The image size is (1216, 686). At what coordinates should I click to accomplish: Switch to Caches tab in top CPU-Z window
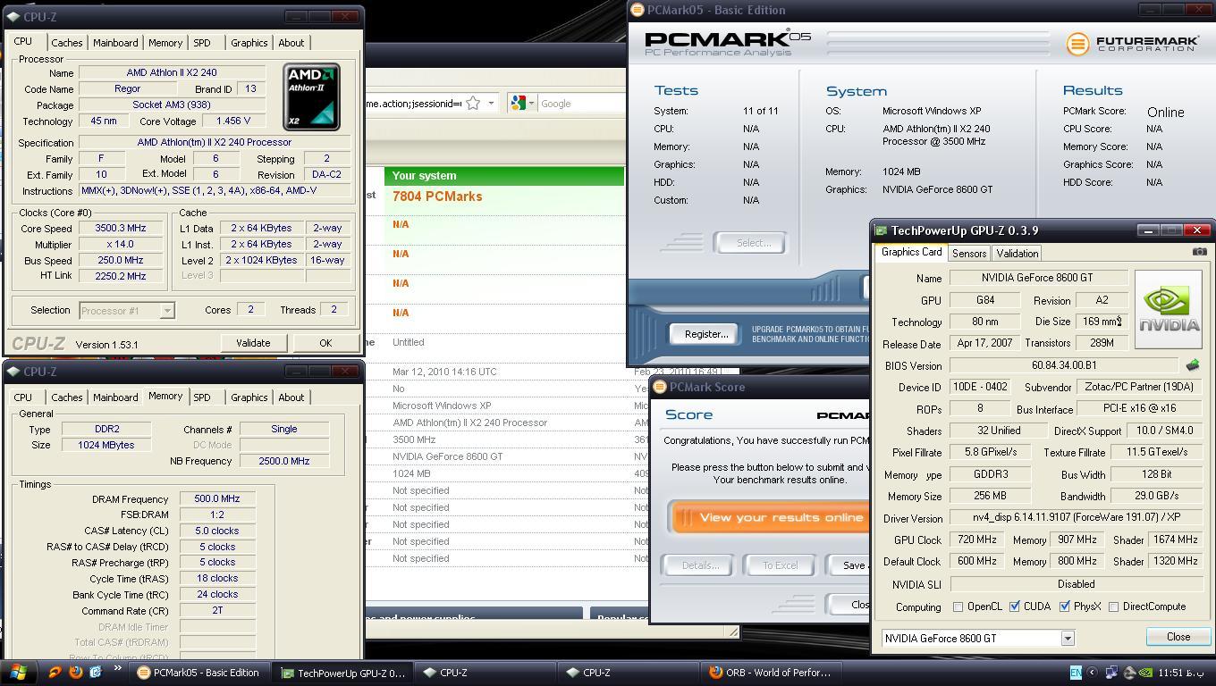point(66,43)
